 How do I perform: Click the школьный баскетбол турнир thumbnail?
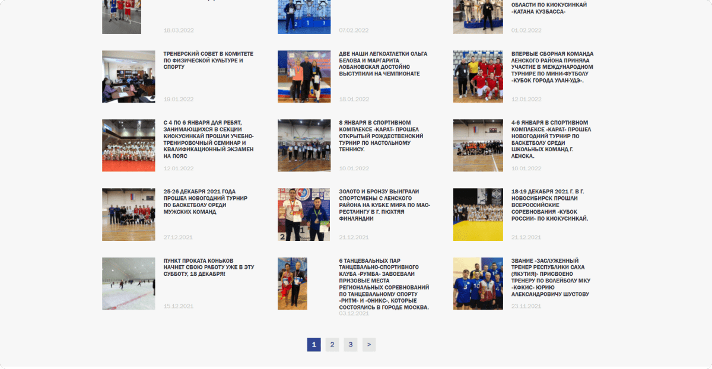coord(478,145)
